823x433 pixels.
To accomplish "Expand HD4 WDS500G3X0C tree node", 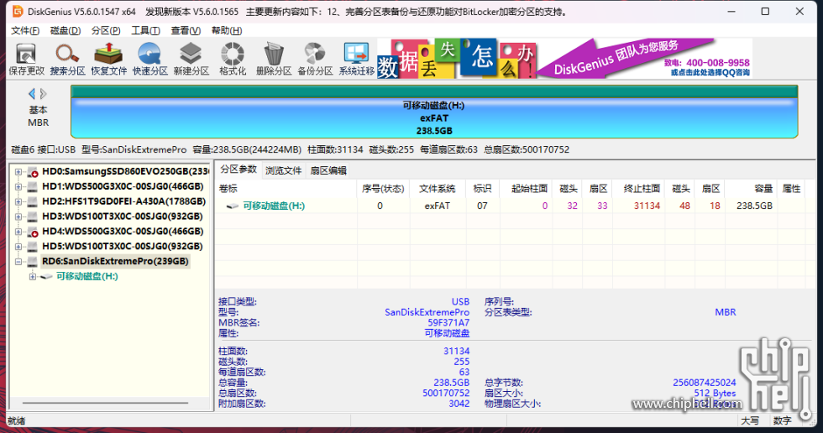I will point(18,232).
